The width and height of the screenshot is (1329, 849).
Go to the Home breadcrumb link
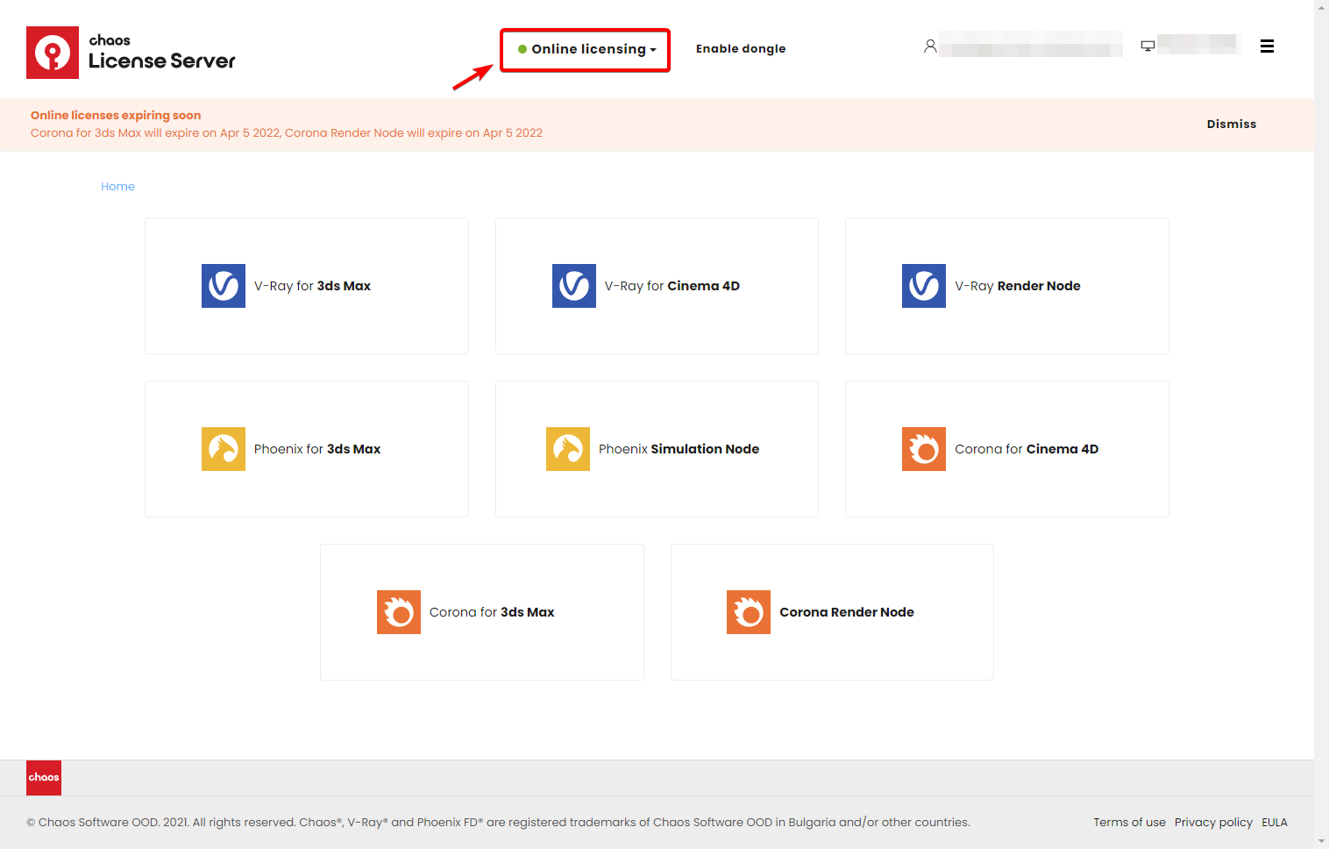(117, 187)
